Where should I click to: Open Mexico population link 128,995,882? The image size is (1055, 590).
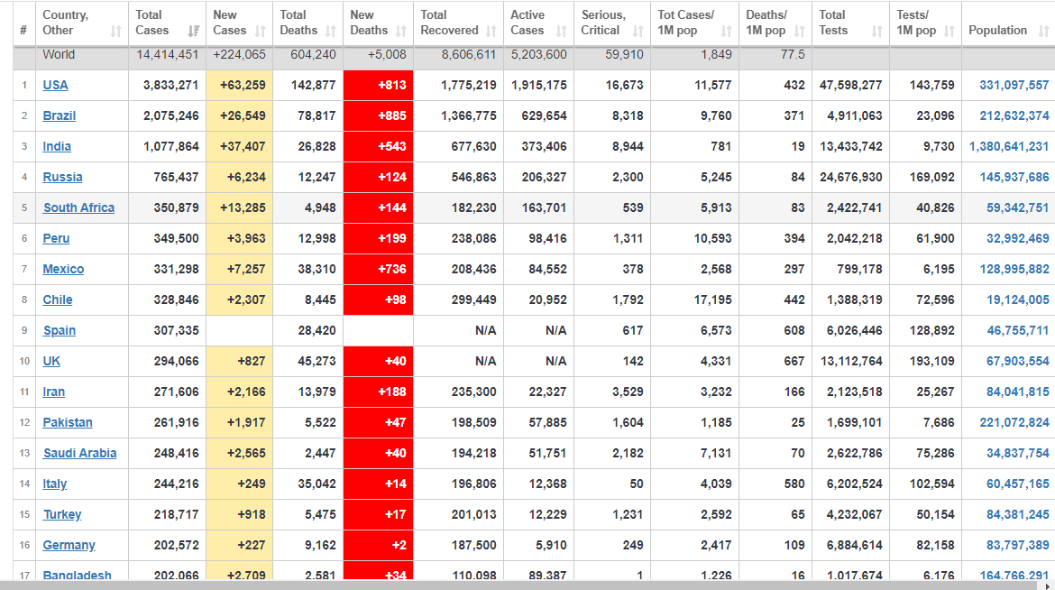(1014, 269)
